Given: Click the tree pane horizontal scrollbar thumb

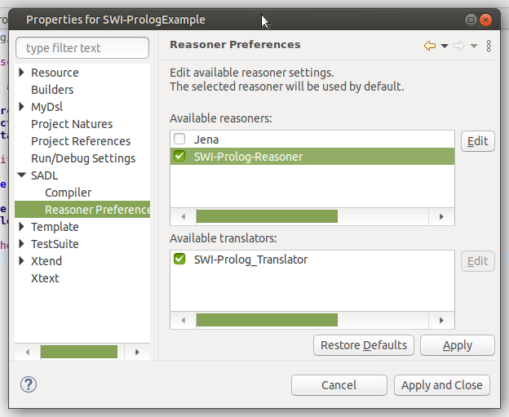Looking at the screenshot, I should pos(79,352).
